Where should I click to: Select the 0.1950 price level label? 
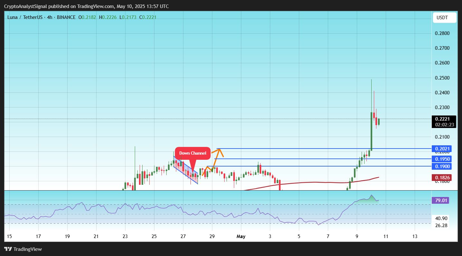pyautogui.click(x=443, y=159)
